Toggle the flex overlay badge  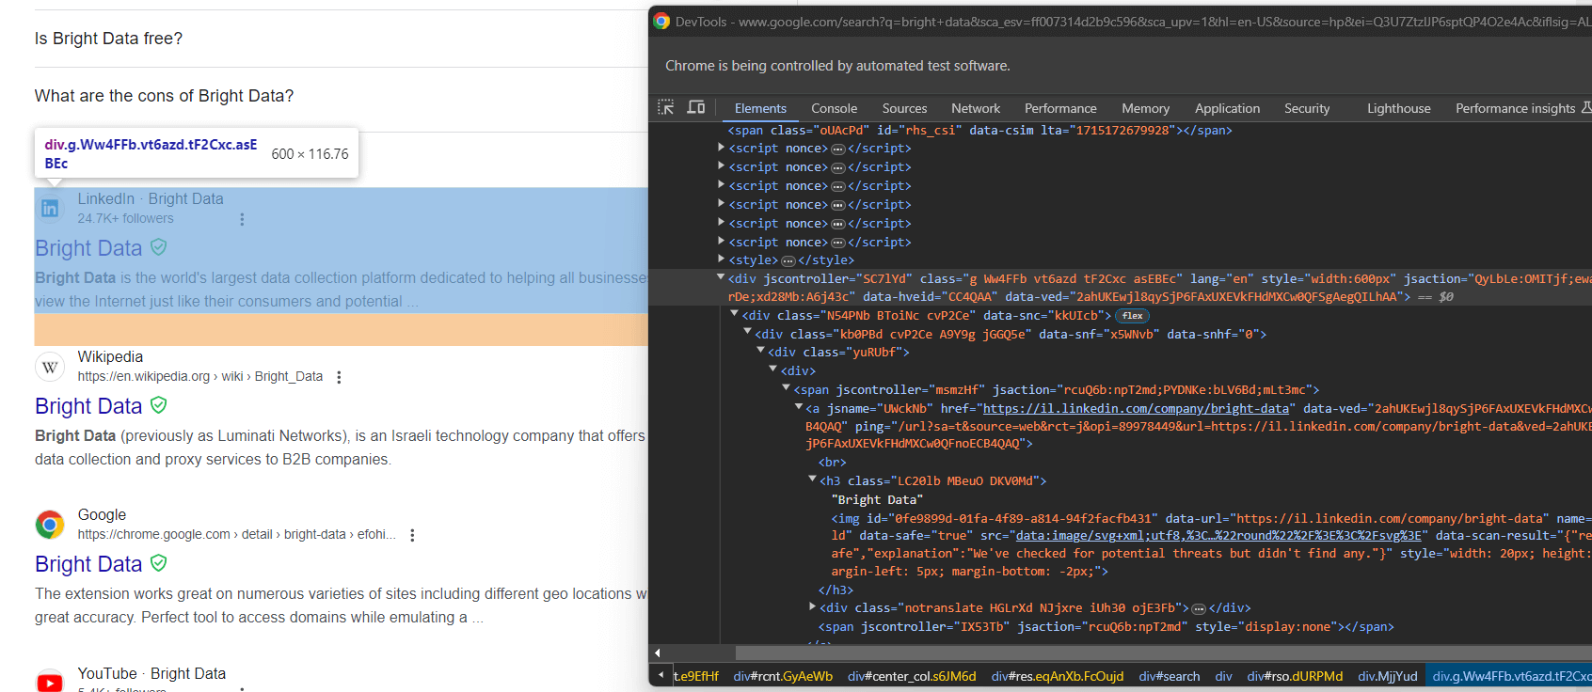point(1132,316)
